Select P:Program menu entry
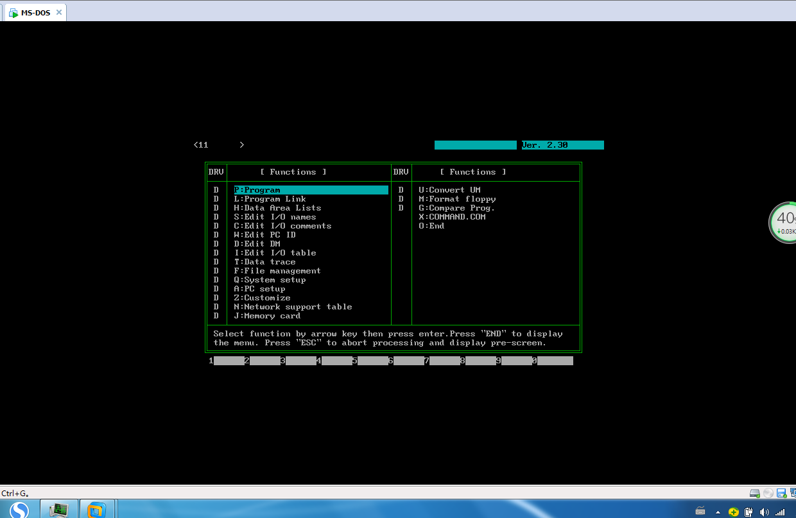The height and width of the screenshot is (518, 796). [x=257, y=190]
